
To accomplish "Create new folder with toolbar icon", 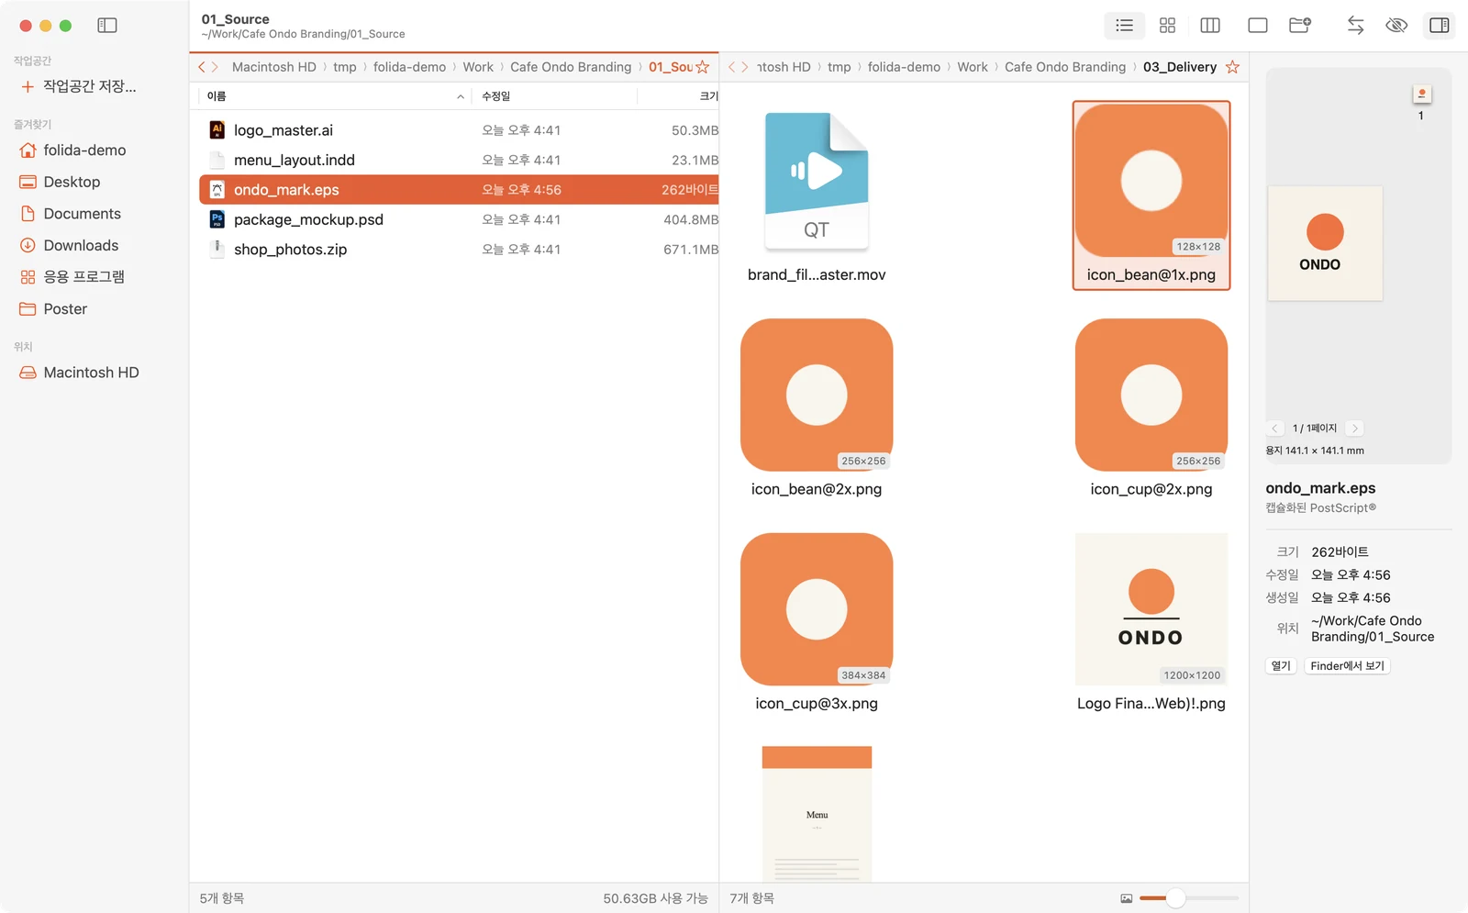I will coord(1300,26).
